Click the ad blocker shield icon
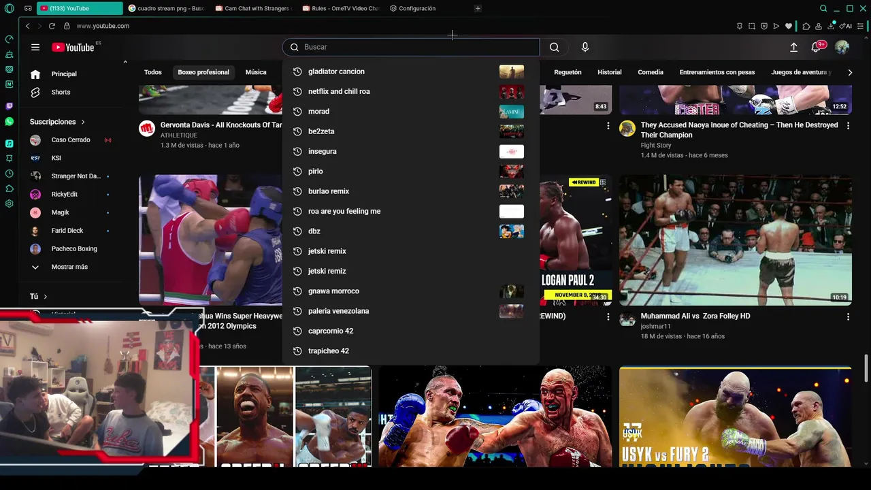871x490 pixels. [764, 26]
